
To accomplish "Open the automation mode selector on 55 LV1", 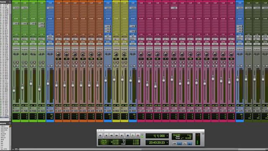I will coord(141,44).
